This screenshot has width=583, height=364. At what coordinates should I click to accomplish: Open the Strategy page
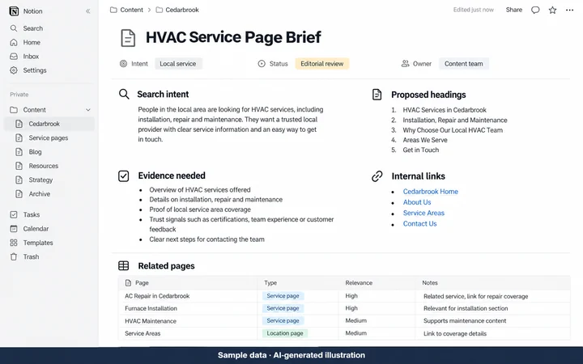click(x=40, y=180)
